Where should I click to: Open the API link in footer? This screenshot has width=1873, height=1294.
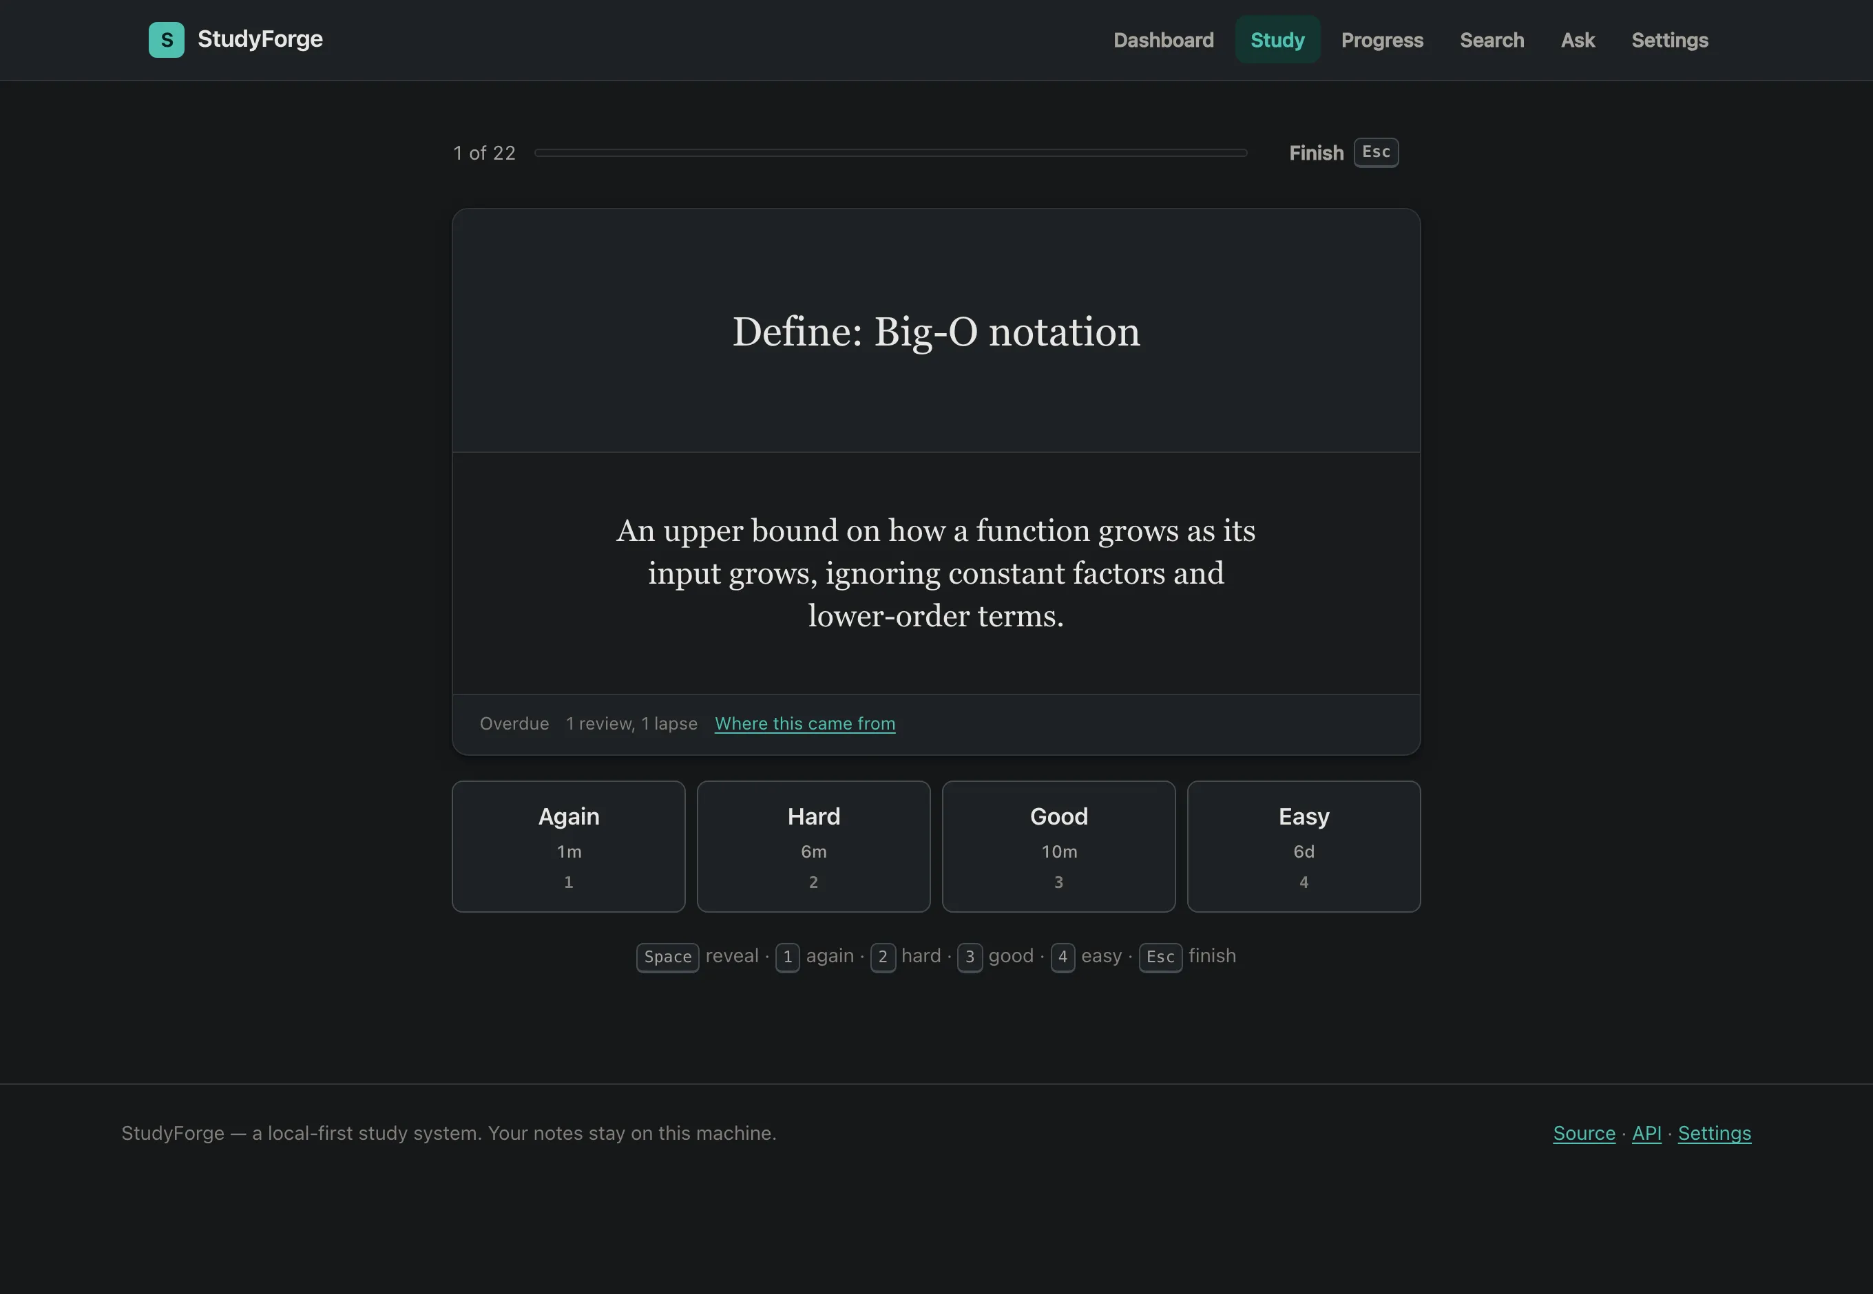1646,1133
